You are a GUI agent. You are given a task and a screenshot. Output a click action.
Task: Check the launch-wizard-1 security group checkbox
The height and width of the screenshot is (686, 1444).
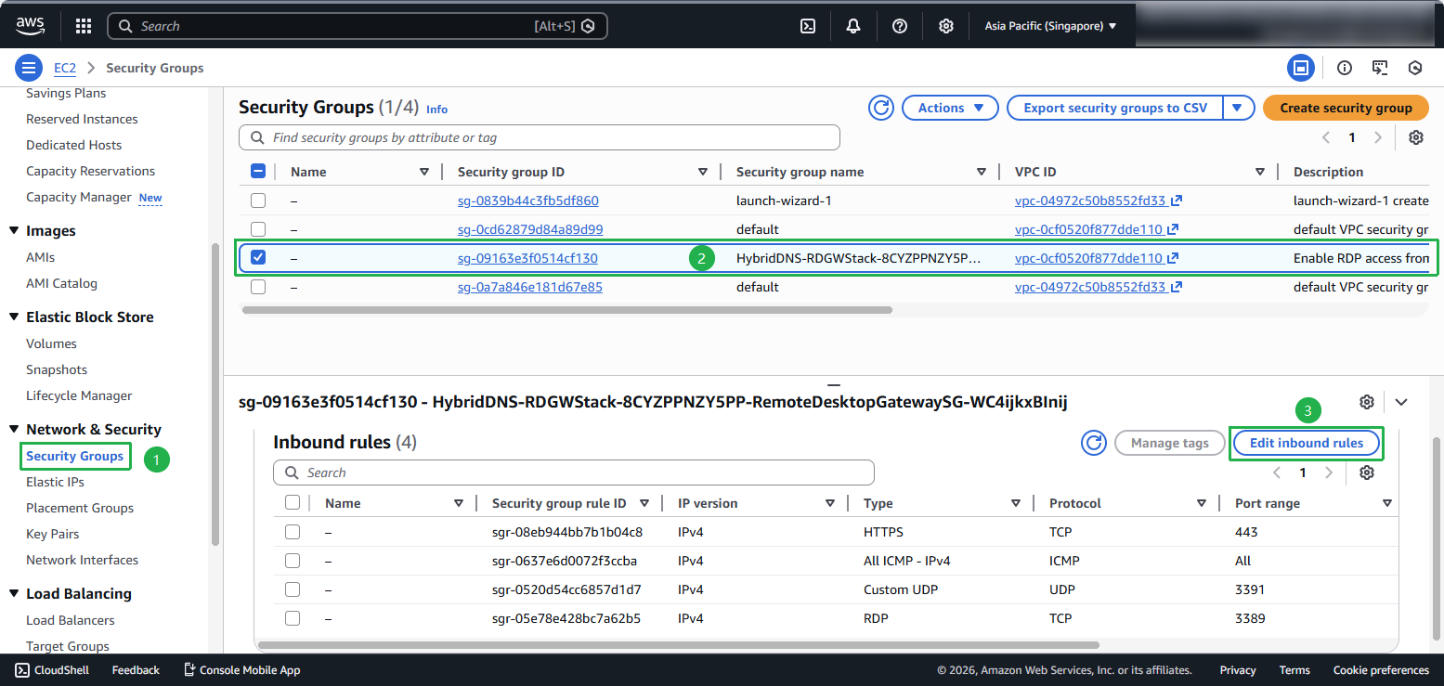coord(258,201)
